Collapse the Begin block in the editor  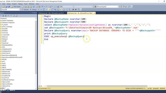(x=43, y=16)
